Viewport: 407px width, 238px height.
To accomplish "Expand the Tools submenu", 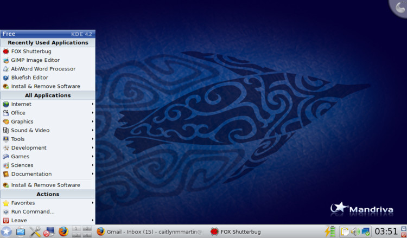I will 48,139.
